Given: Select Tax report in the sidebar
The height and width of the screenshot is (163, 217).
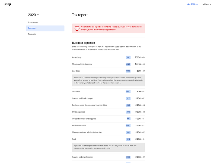Looking at the screenshot, I should tap(45, 28).
